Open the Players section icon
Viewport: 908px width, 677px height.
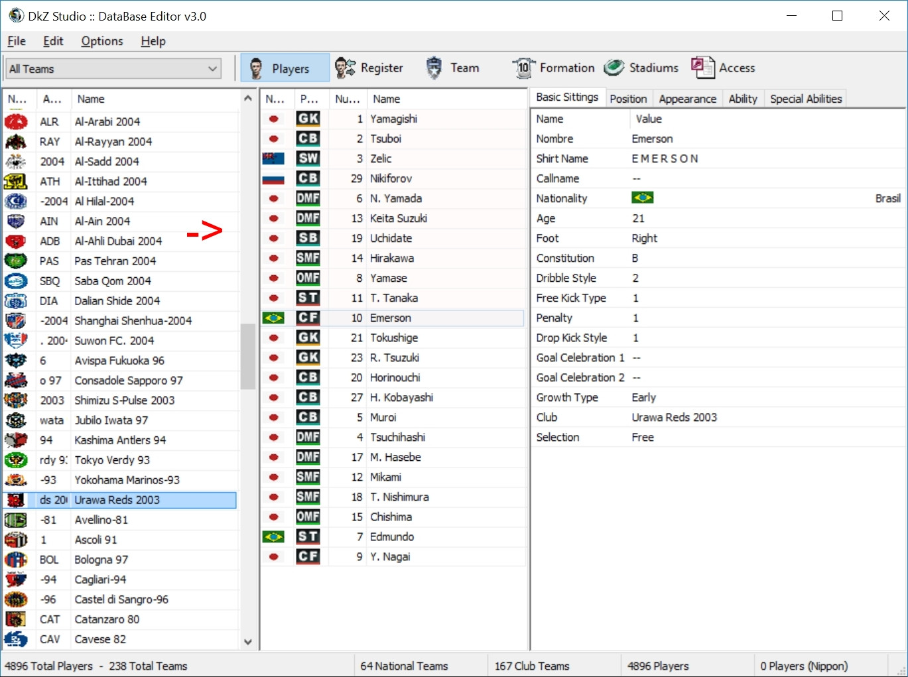click(257, 68)
